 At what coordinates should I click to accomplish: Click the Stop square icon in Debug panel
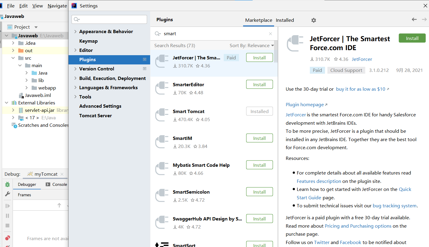7,226
